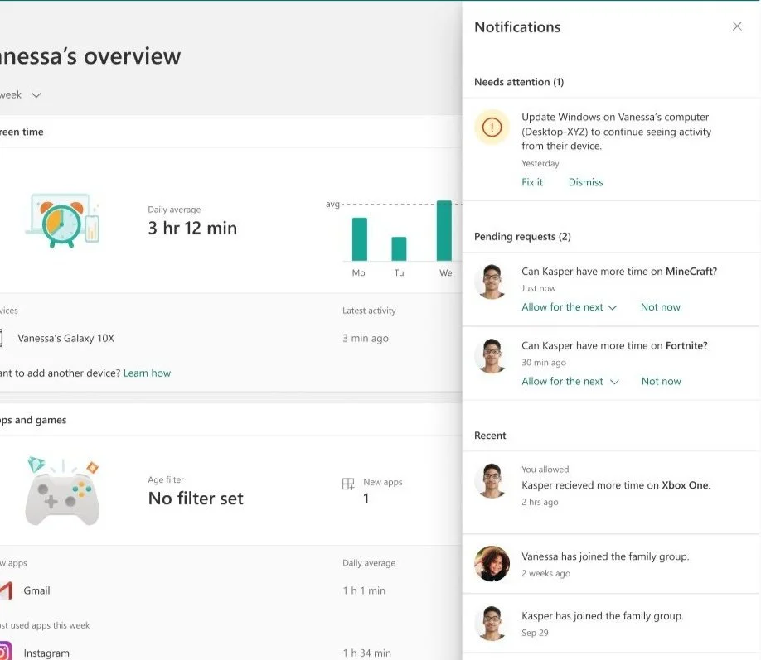The width and height of the screenshot is (761, 660).
Task: Click the Pending requests (2) heading
Action: click(522, 237)
